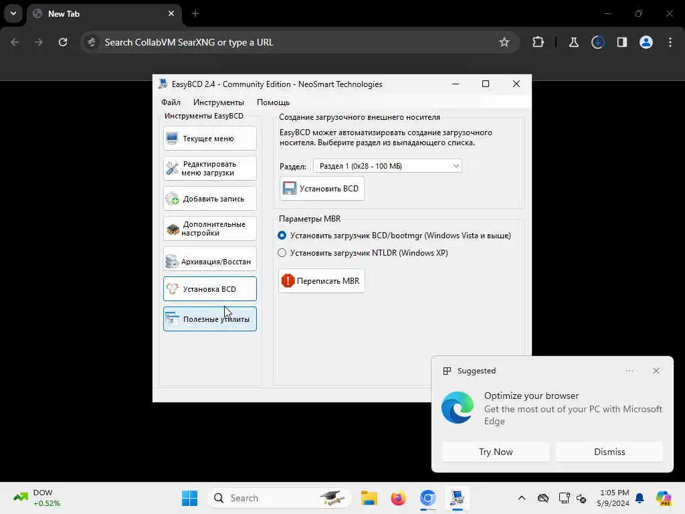
Task: Open notification options three-dot menu
Action: (x=629, y=371)
